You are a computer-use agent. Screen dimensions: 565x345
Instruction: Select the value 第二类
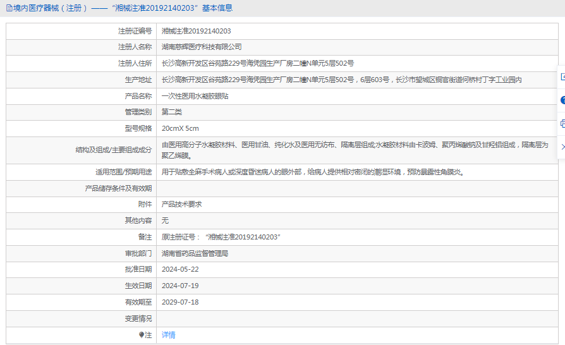(x=171, y=112)
